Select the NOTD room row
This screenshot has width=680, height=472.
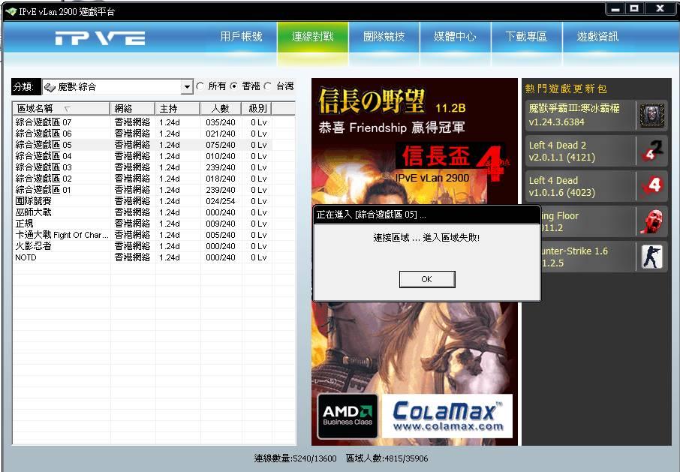pos(143,257)
